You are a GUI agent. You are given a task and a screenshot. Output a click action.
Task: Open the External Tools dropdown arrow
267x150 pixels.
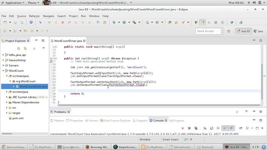[139, 22]
